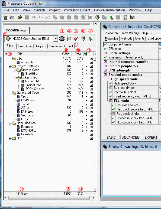Sort by the Code column header
Screen dimensions: 161x209
[x=66, y=54]
